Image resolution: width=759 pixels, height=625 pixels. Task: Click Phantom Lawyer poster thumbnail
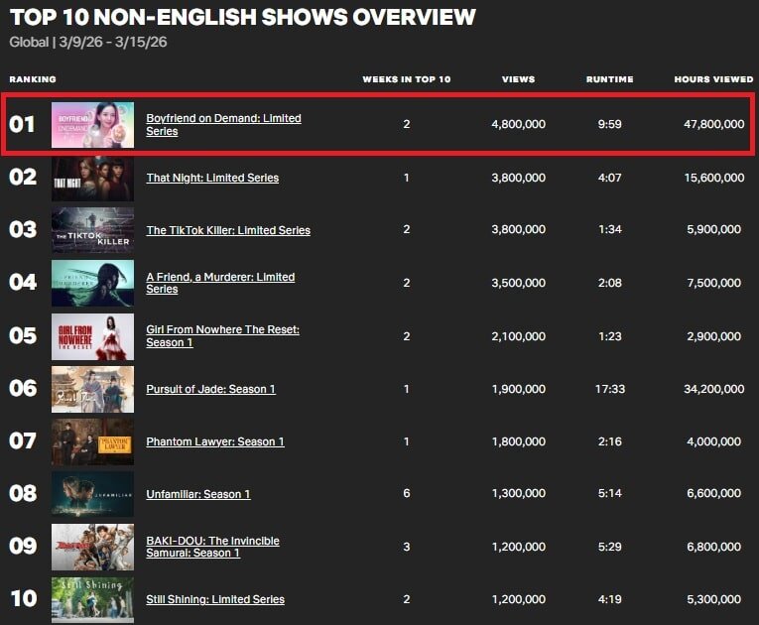[93, 442]
